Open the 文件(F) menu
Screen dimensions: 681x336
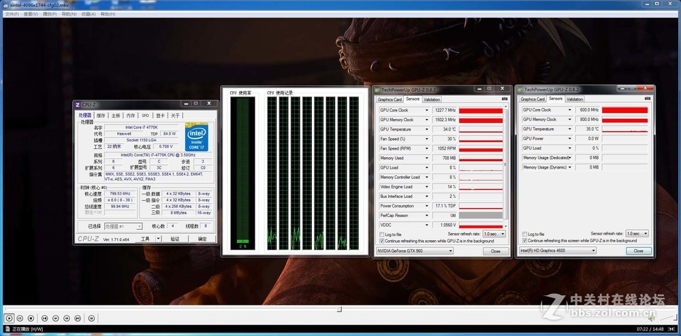12,14
